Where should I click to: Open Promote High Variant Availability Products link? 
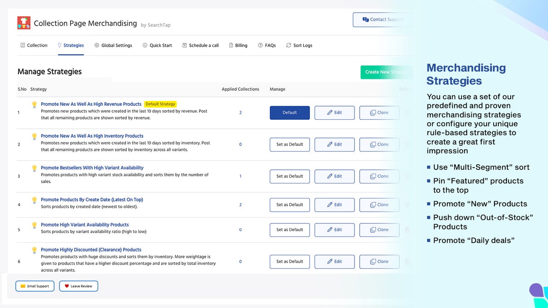coord(85,225)
